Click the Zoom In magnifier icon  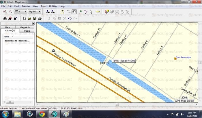(5, 12)
